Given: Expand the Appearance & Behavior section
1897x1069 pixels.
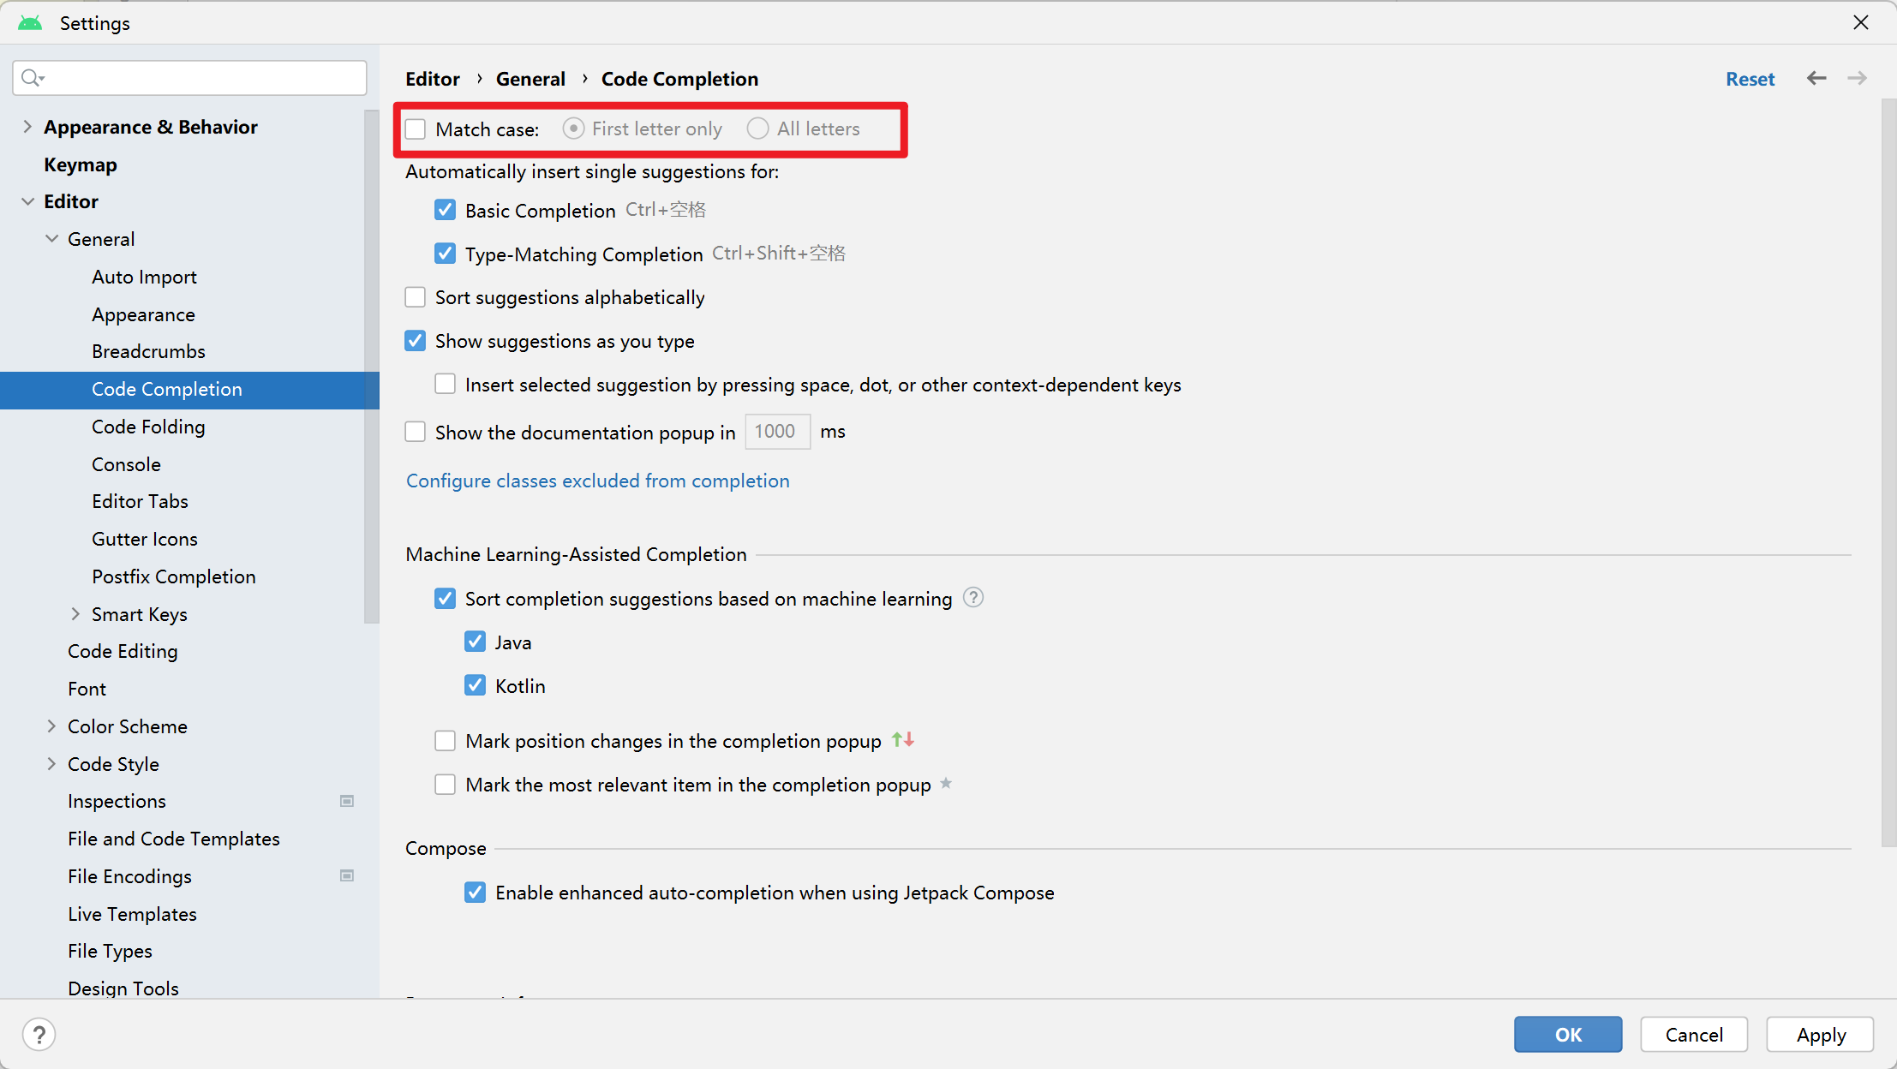Looking at the screenshot, I should 28,126.
